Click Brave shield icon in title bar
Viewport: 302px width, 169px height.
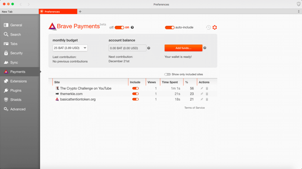click(x=298, y=4)
